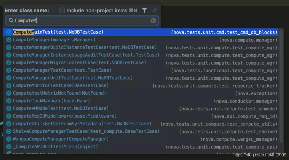Screen dimensions: 289x160
Task: Select ComputeVMModeTest result
Action: (141, 109)
